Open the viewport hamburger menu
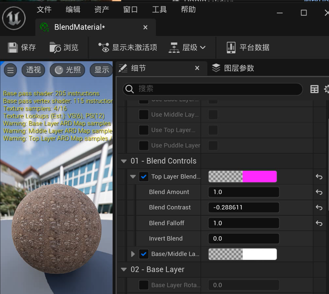The height and width of the screenshot is (294, 329). [11, 70]
